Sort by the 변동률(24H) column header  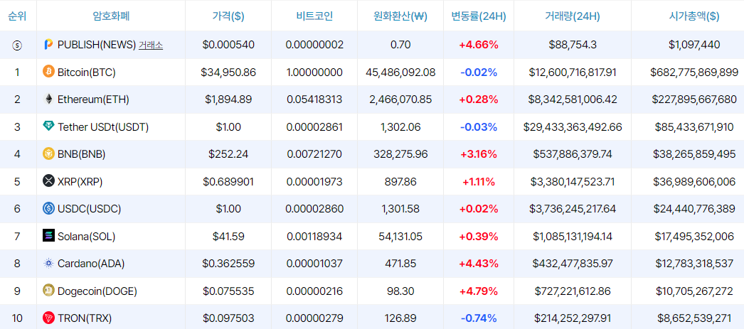[x=478, y=16]
